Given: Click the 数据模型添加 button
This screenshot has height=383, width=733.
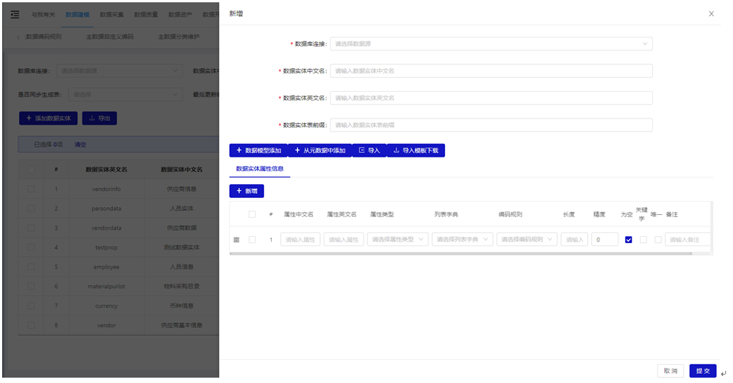Looking at the screenshot, I should (259, 151).
